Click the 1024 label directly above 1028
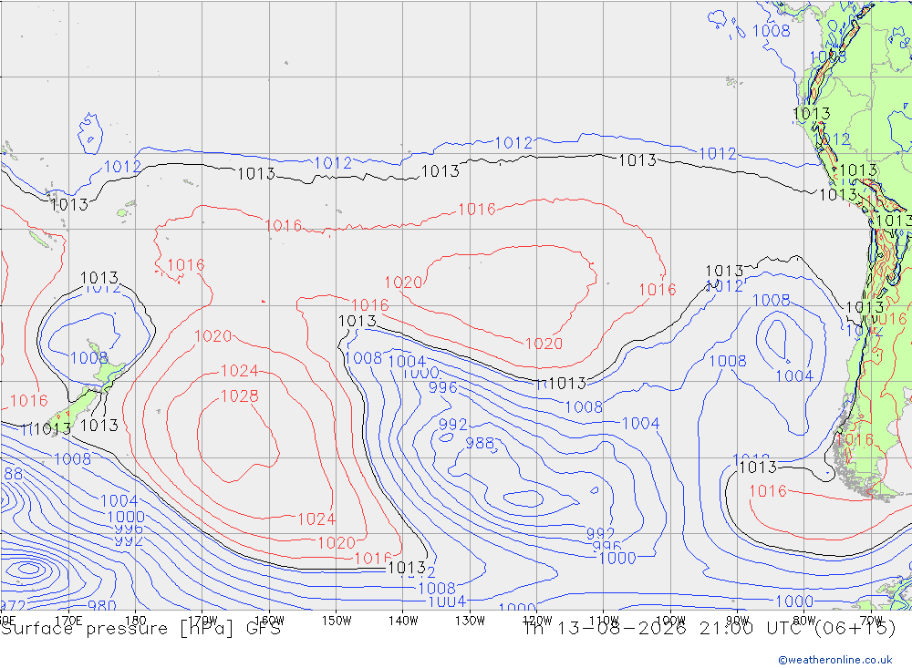The width and height of the screenshot is (912, 668). coord(239,371)
